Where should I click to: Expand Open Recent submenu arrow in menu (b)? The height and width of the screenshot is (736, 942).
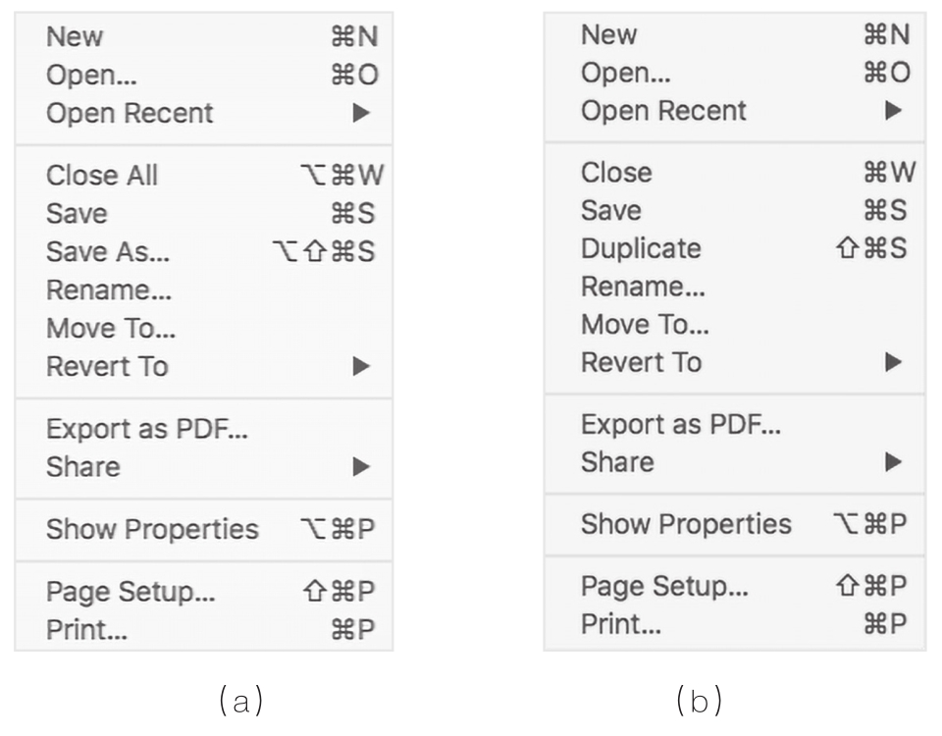tap(893, 111)
